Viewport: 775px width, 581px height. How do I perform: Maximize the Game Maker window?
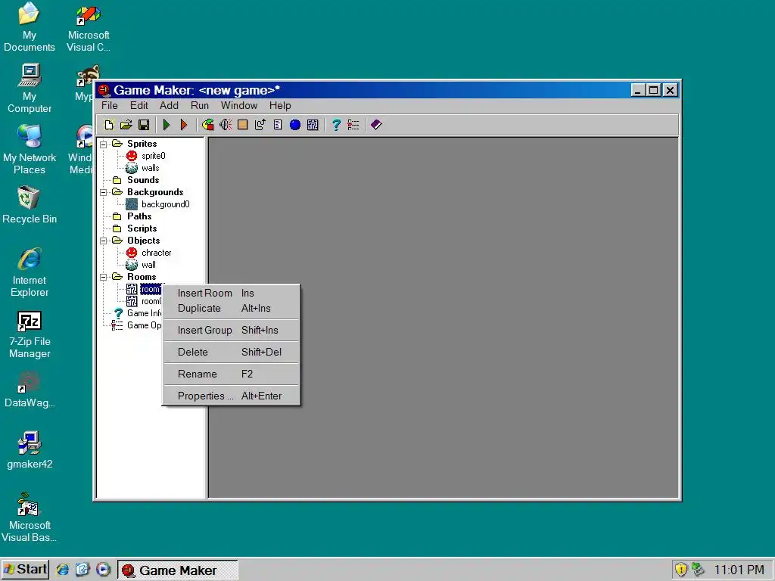tap(653, 90)
